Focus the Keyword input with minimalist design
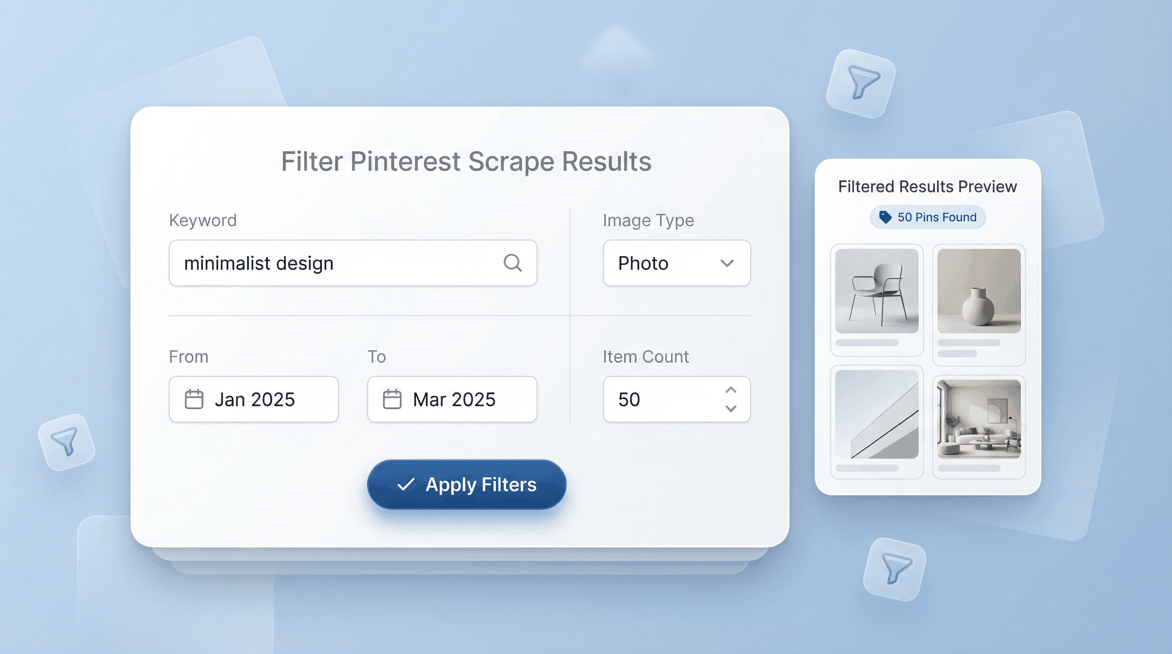 (337, 263)
